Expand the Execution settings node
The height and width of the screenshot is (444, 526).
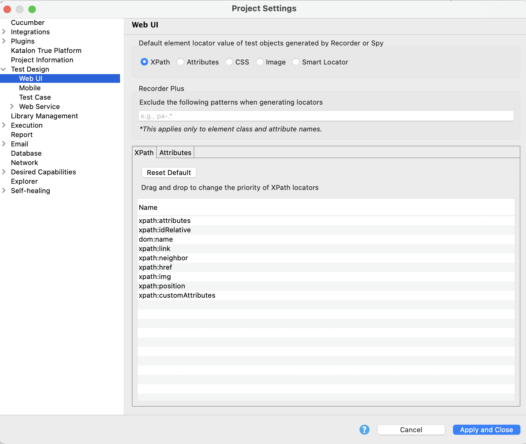pyautogui.click(x=4, y=125)
